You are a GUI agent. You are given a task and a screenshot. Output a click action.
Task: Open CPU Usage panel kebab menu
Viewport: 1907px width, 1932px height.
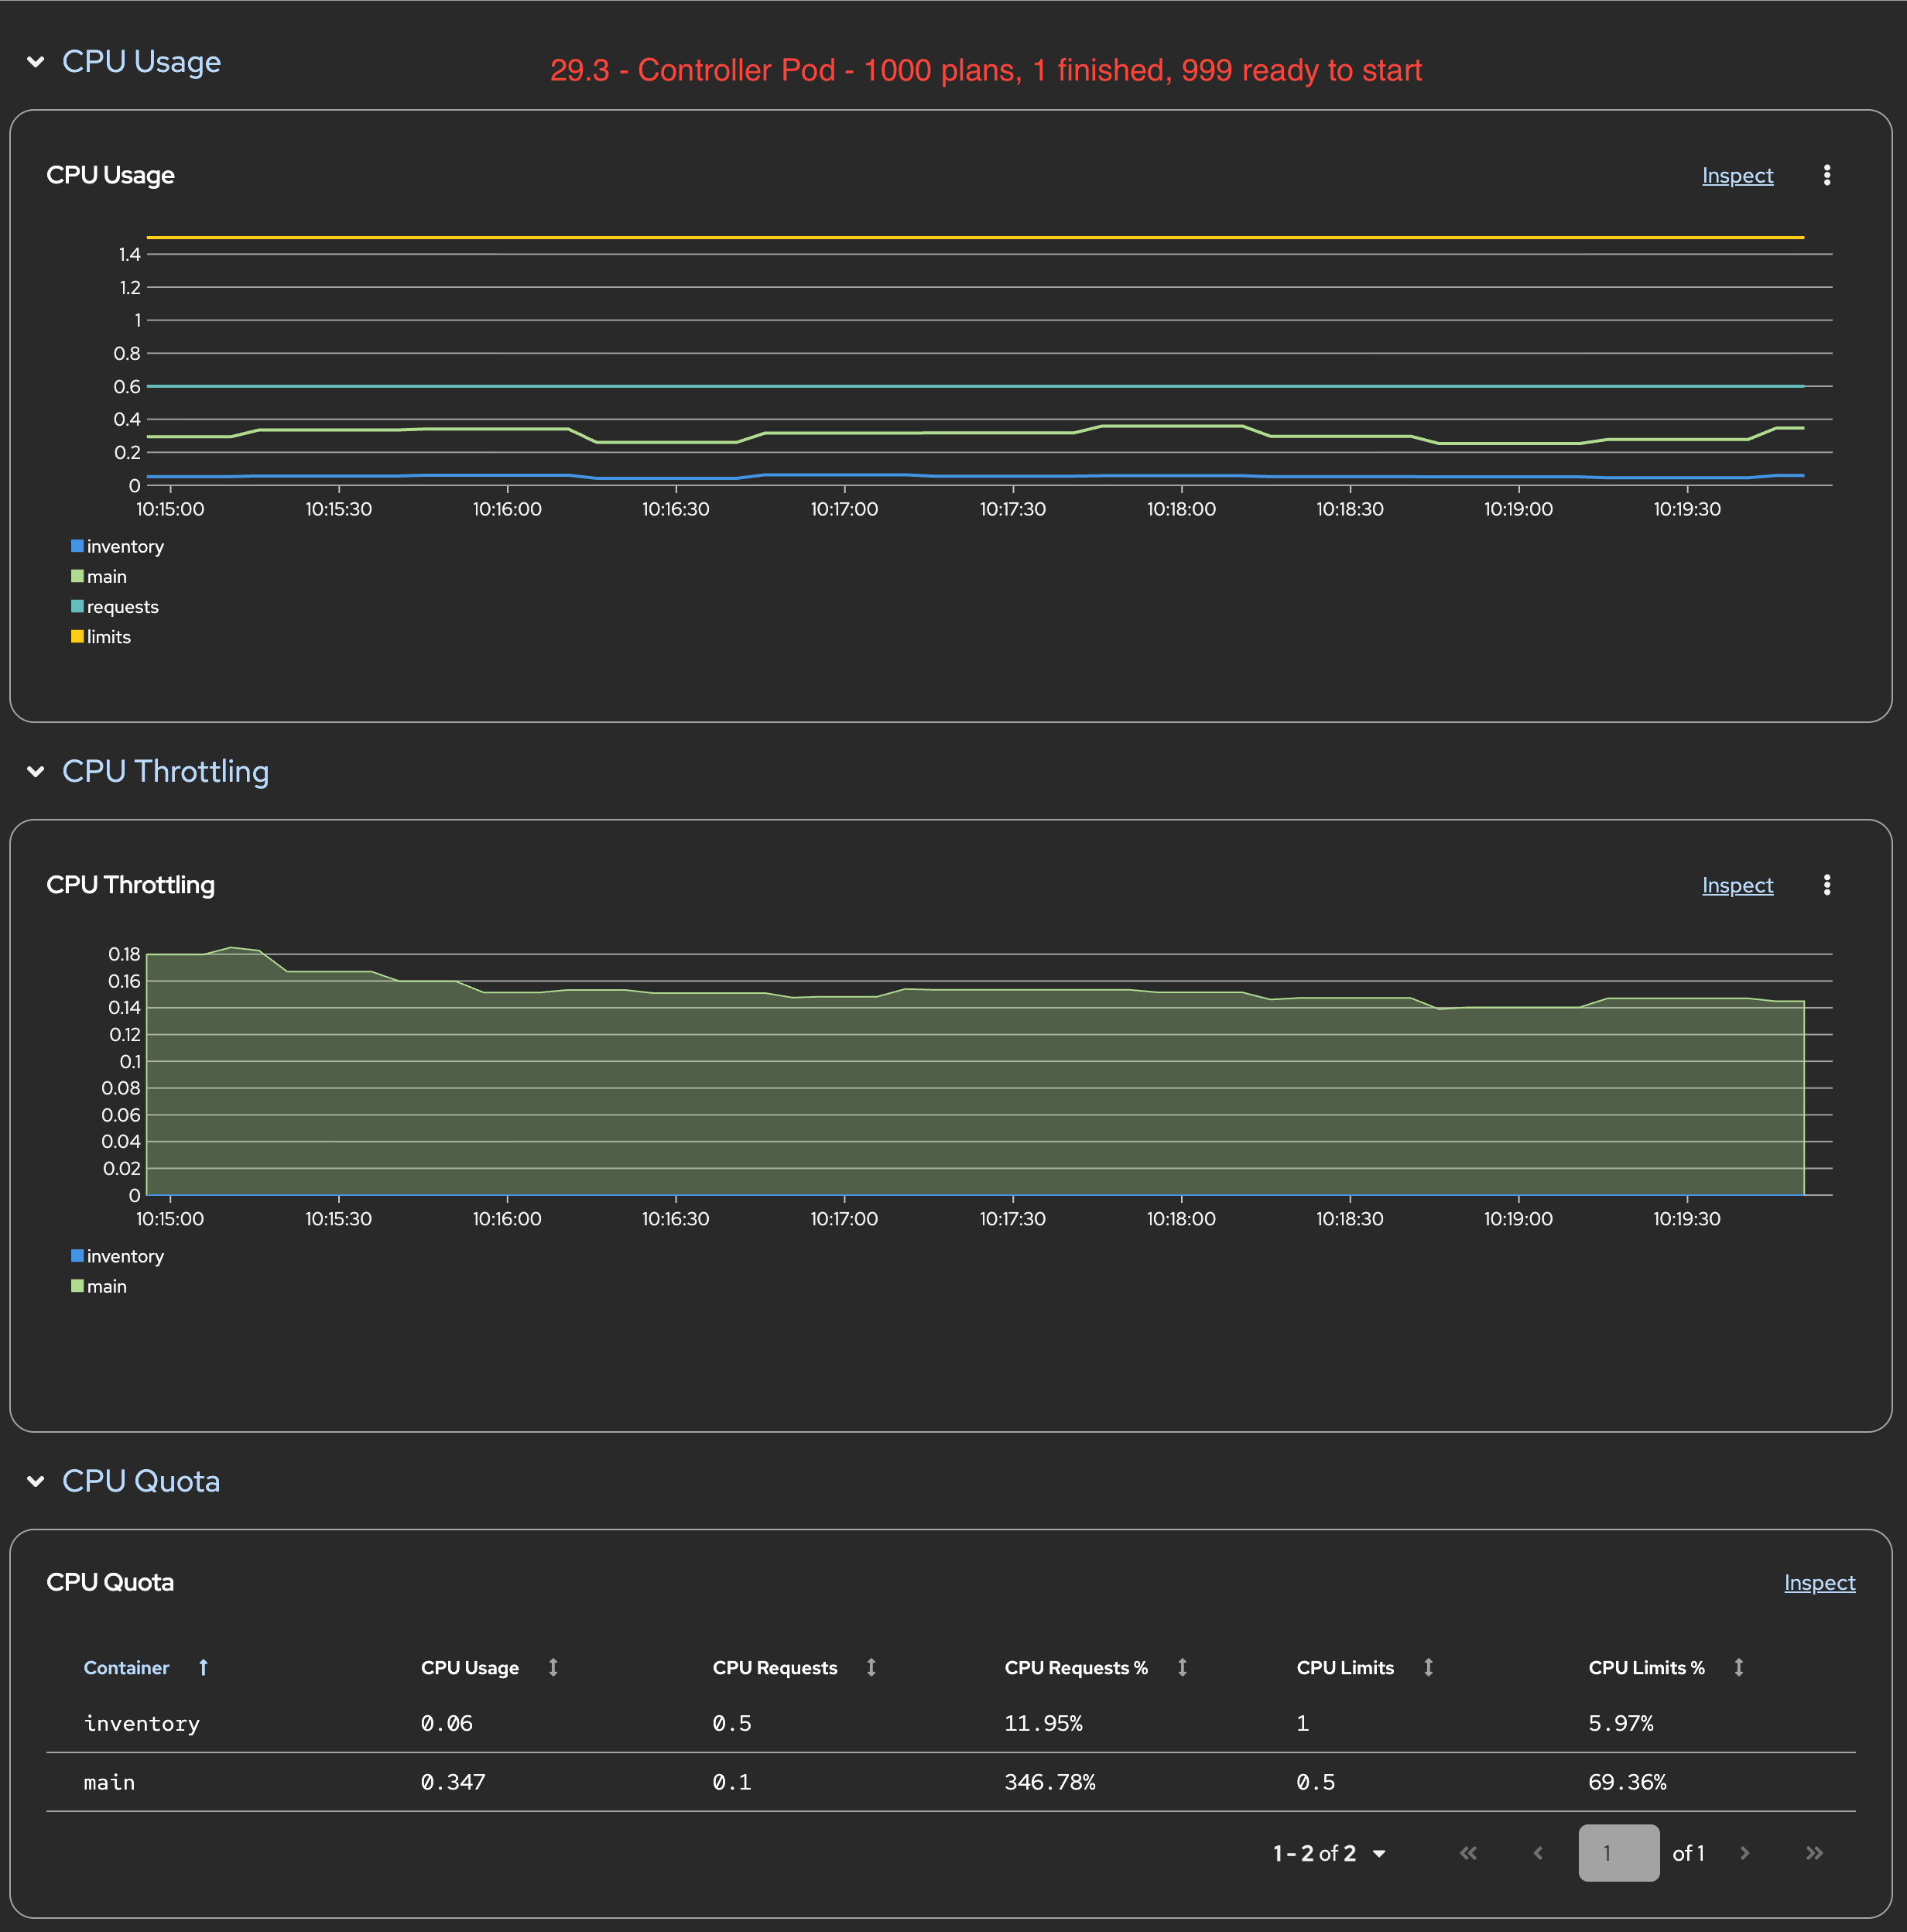1826,175
